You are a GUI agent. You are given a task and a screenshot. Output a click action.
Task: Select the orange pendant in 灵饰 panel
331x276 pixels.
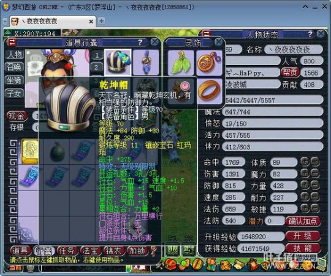pyautogui.click(x=209, y=63)
